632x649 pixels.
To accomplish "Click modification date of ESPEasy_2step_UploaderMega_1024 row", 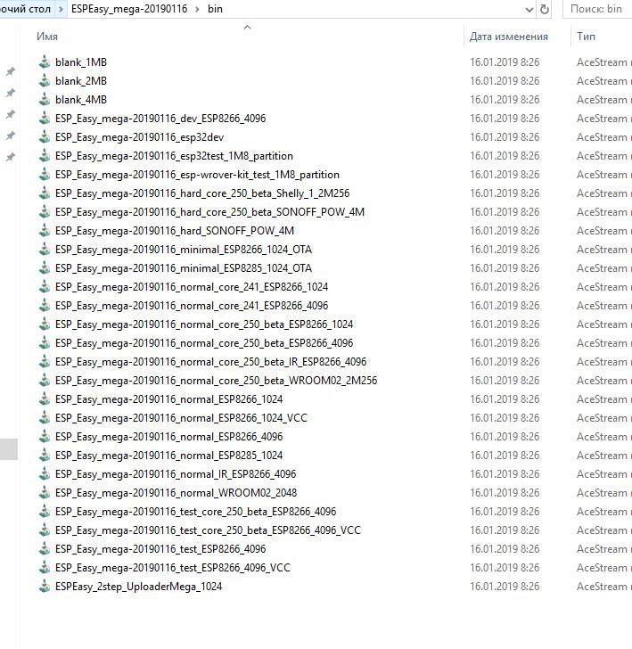I will (x=505, y=587).
